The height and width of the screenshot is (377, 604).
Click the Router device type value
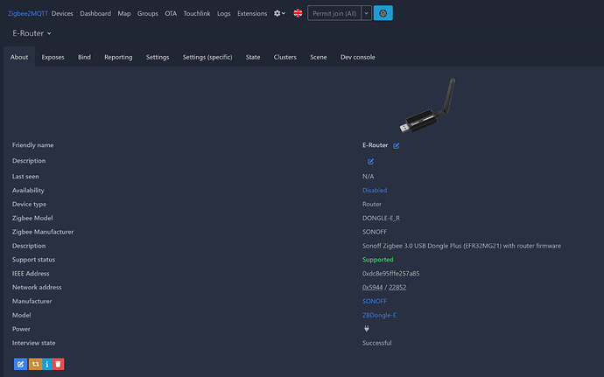tap(372, 204)
